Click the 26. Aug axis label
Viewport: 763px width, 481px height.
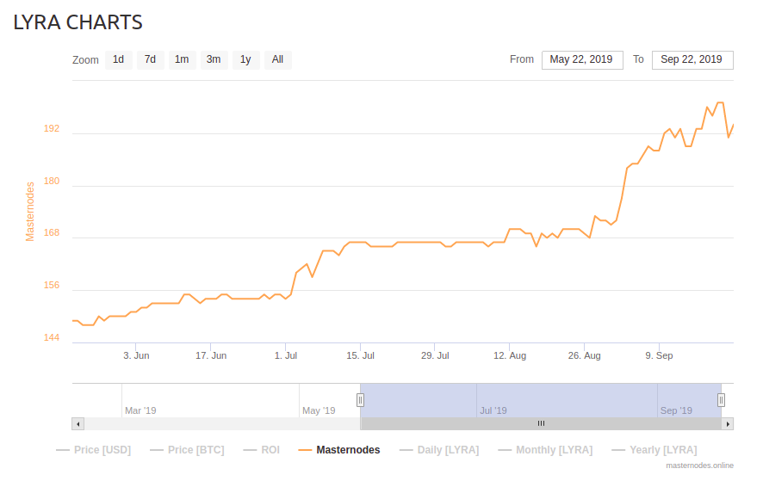tap(585, 355)
